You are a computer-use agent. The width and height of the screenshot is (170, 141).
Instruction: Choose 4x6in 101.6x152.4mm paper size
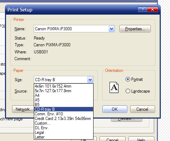tap(64, 86)
